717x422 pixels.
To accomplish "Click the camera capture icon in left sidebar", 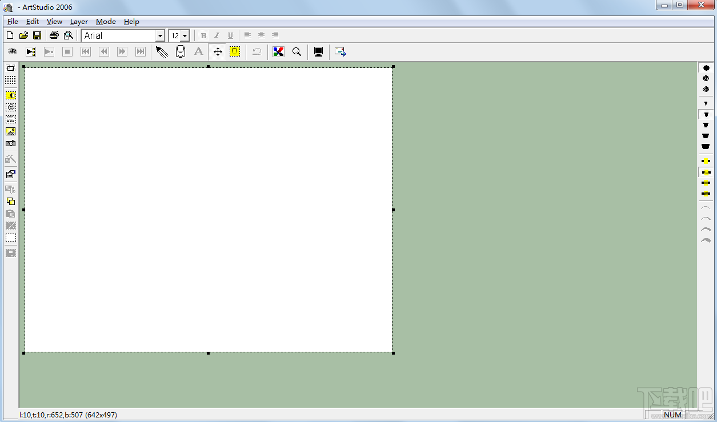I will pyautogui.click(x=11, y=143).
